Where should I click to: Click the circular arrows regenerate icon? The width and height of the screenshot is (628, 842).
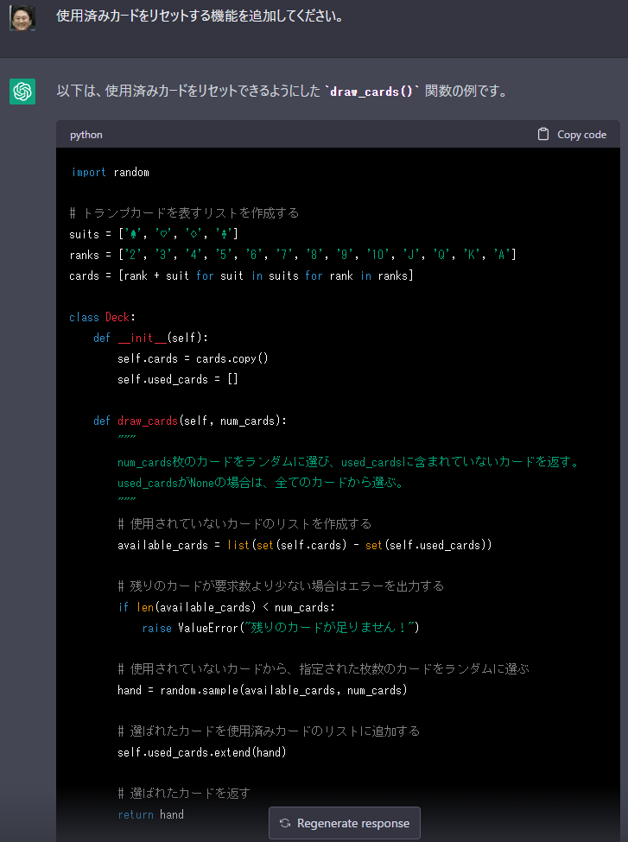[x=285, y=823]
